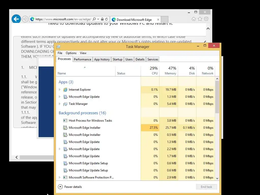Viewport: 260px width, 195px height.
Task: Click the icon of Edge Installer using 27.5% CPU
Action: point(65,128)
